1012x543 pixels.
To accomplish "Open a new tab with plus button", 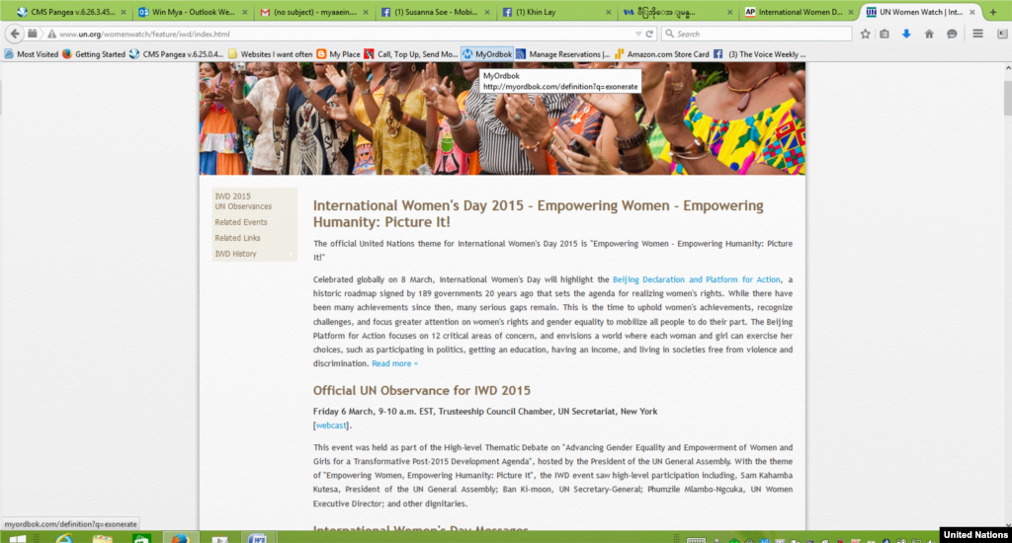I will [993, 12].
